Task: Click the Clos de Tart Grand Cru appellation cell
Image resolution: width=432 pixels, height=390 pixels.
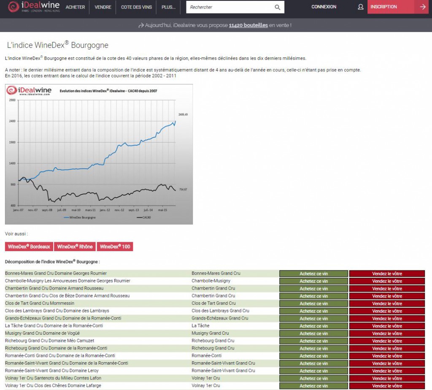Action: click(213, 303)
